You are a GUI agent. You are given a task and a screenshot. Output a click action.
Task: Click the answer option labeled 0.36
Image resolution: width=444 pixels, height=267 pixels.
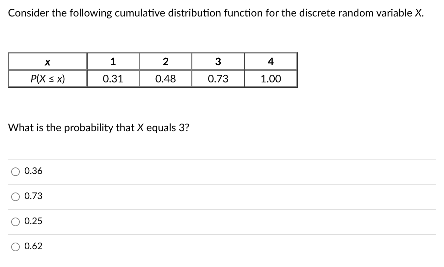[x=33, y=171]
